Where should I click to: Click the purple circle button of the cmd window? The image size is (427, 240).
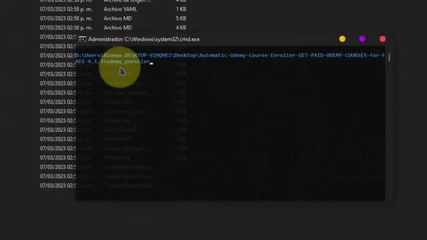coord(362,39)
